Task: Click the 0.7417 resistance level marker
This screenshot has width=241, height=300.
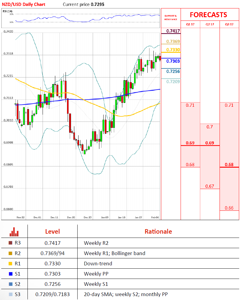Action: 173,31
